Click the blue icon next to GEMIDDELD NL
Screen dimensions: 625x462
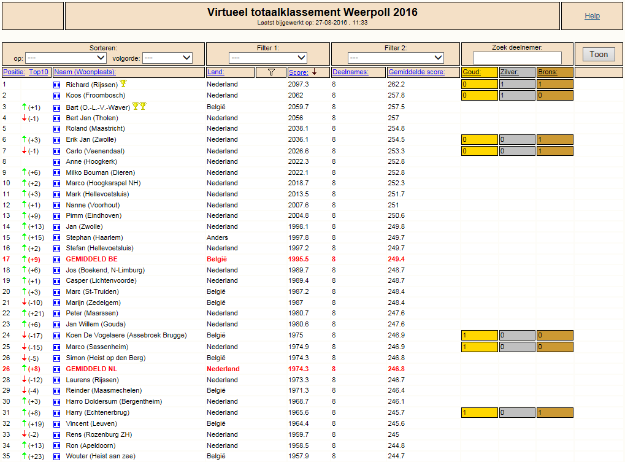coord(56,369)
